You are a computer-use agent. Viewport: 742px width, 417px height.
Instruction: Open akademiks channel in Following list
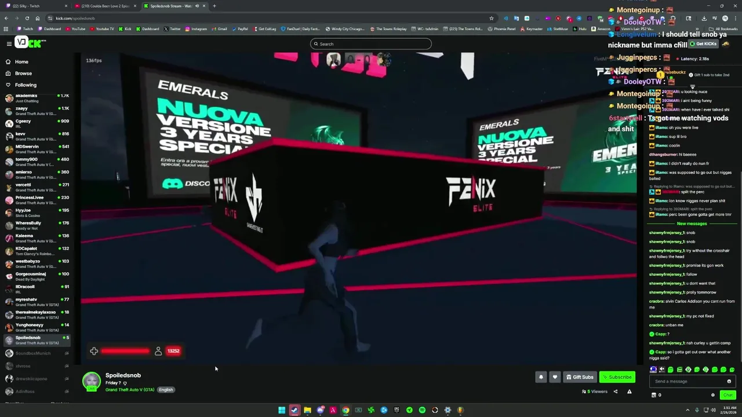(x=37, y=98)
